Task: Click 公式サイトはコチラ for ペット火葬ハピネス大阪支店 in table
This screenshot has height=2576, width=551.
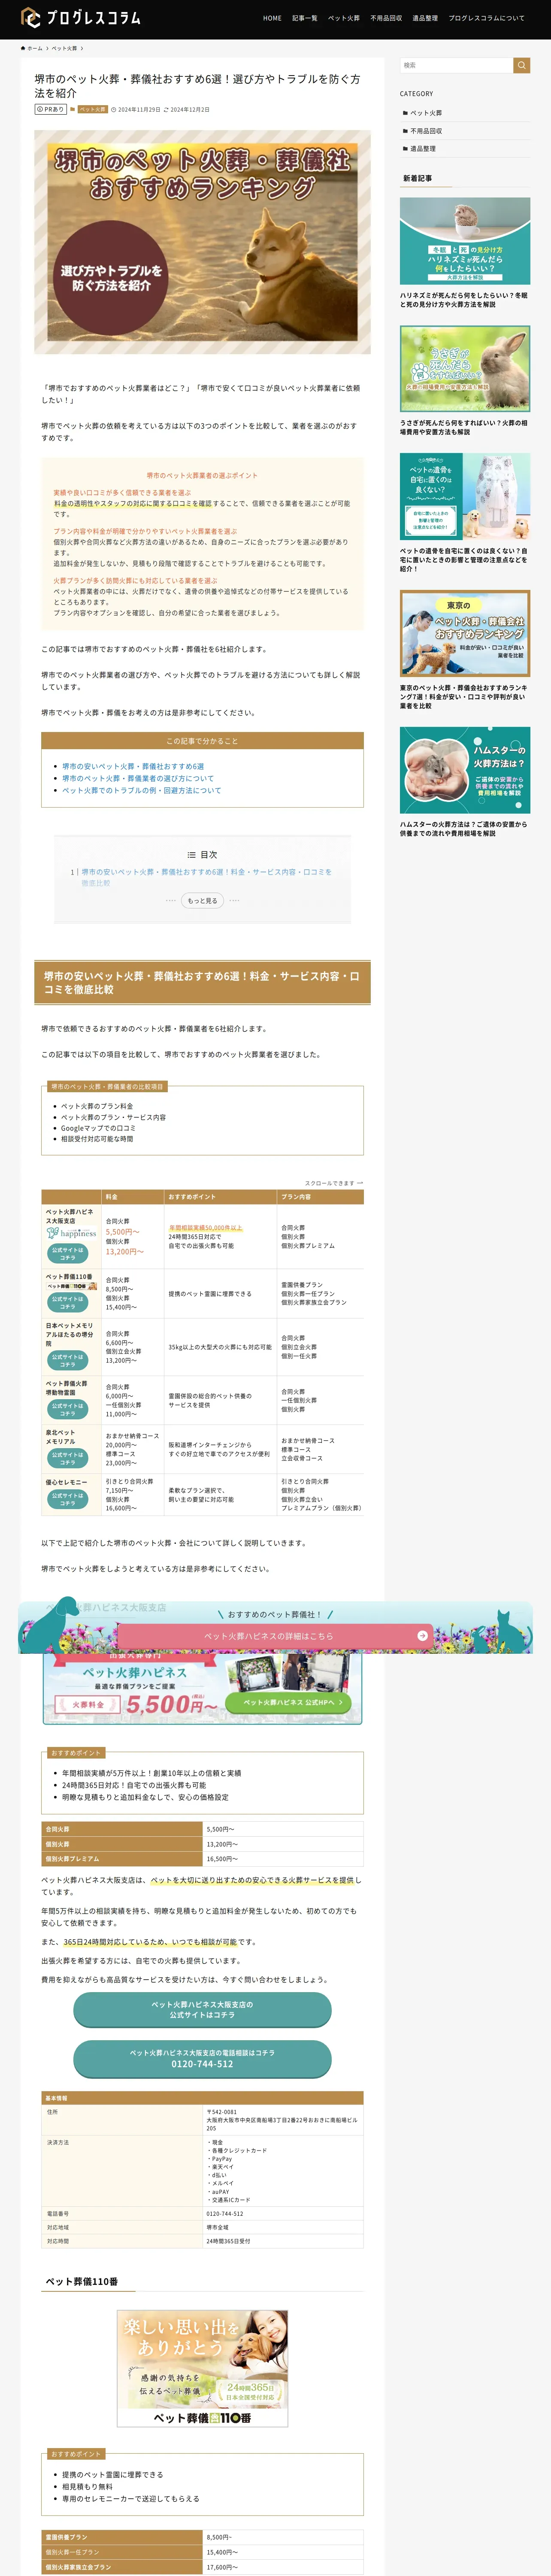Action: 67,1254
